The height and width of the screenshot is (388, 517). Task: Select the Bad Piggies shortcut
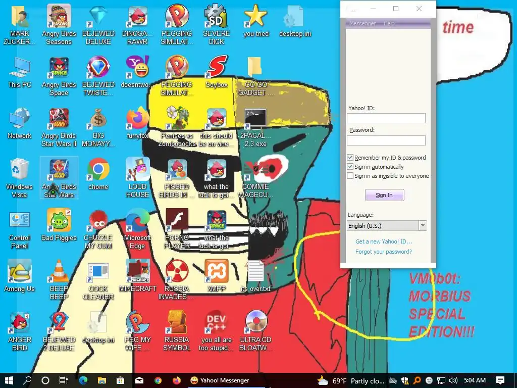tap(59, 225)
